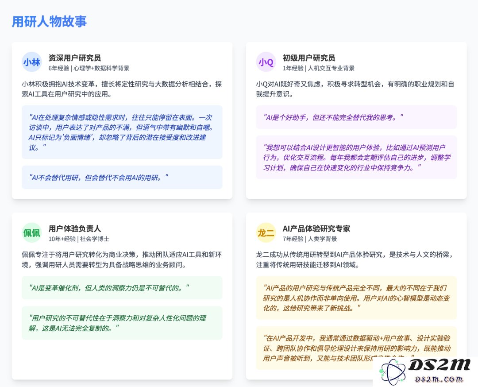Click the description starting 佩佩专注于将用户研究

[x=122, y=259]
